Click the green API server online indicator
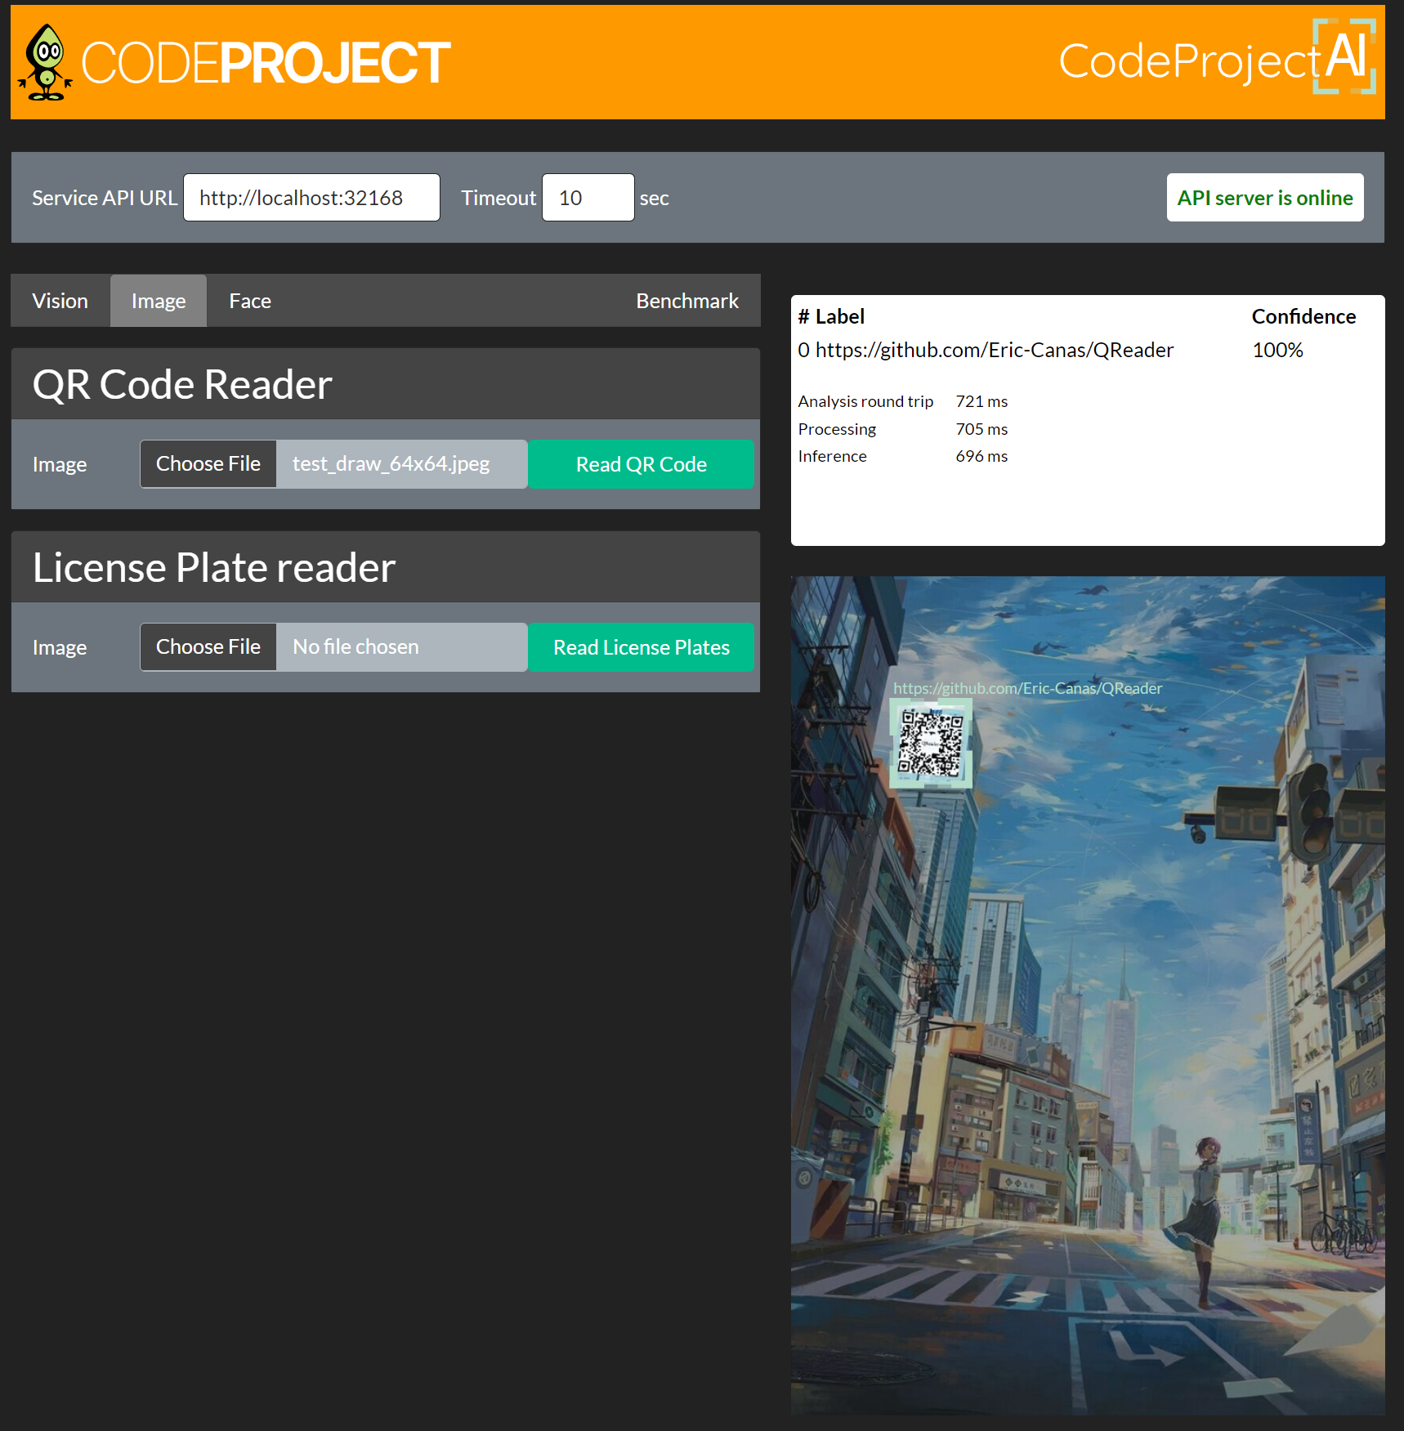The height and width of the screenshot is (1431, 1404). [1264, 197]
